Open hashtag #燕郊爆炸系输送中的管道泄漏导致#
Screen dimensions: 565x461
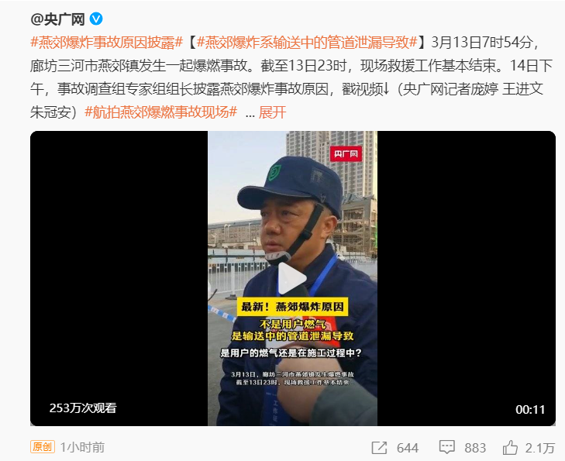pos(307,43)
